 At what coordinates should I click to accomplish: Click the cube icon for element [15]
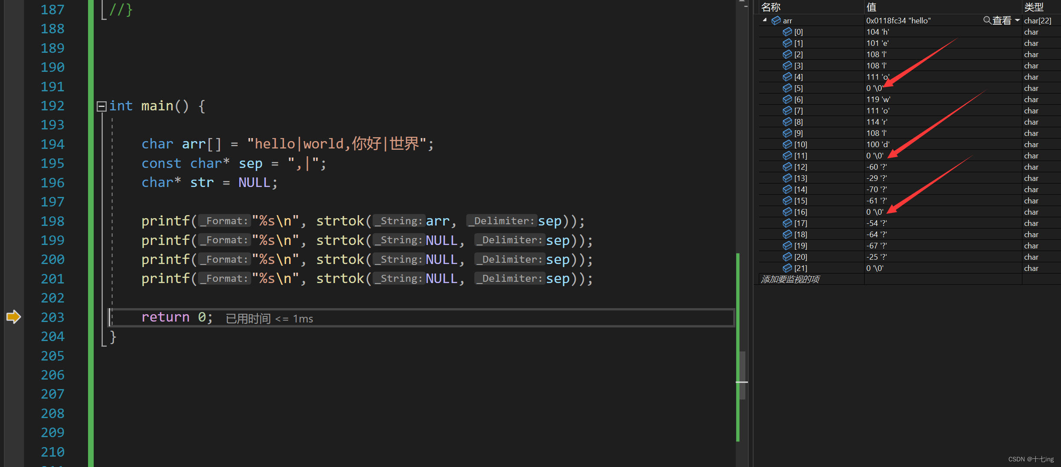click(787, 200)
